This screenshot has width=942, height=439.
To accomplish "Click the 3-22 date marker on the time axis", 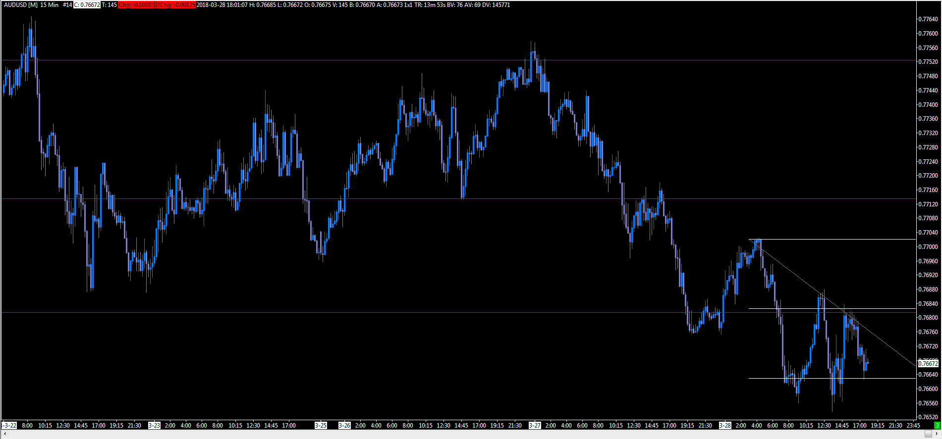I will coord(9,425).
